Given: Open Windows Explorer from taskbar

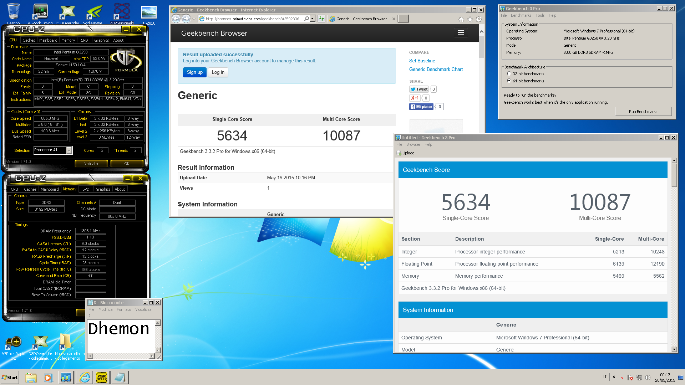Looking at the screenshot, I should (x=31, y=378).
